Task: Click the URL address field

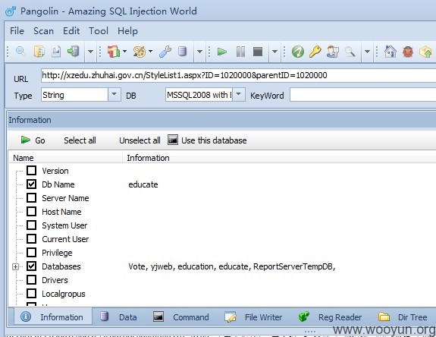Action: pos(238,75)
